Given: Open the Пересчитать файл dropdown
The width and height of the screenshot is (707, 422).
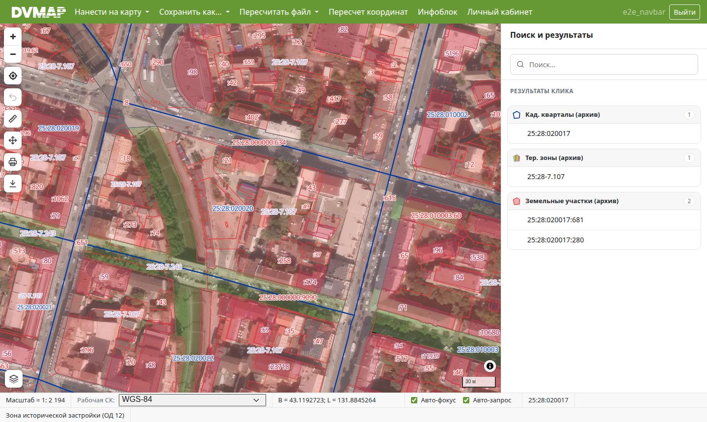Looking at the screenshot, I should pos(279,12).
